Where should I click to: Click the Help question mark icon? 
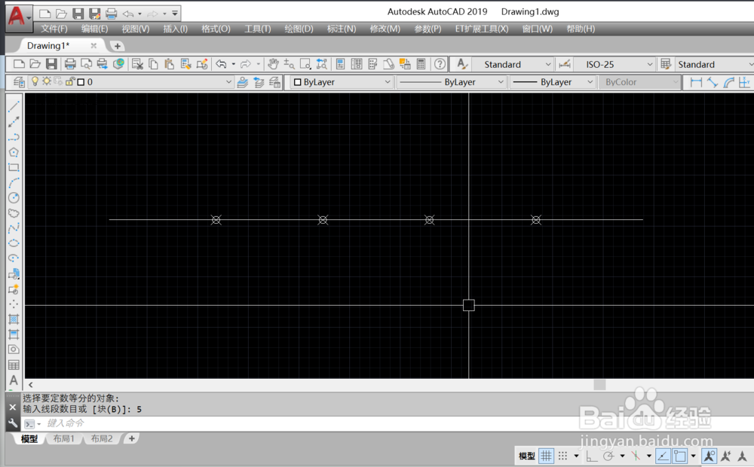tap(440, 64)
